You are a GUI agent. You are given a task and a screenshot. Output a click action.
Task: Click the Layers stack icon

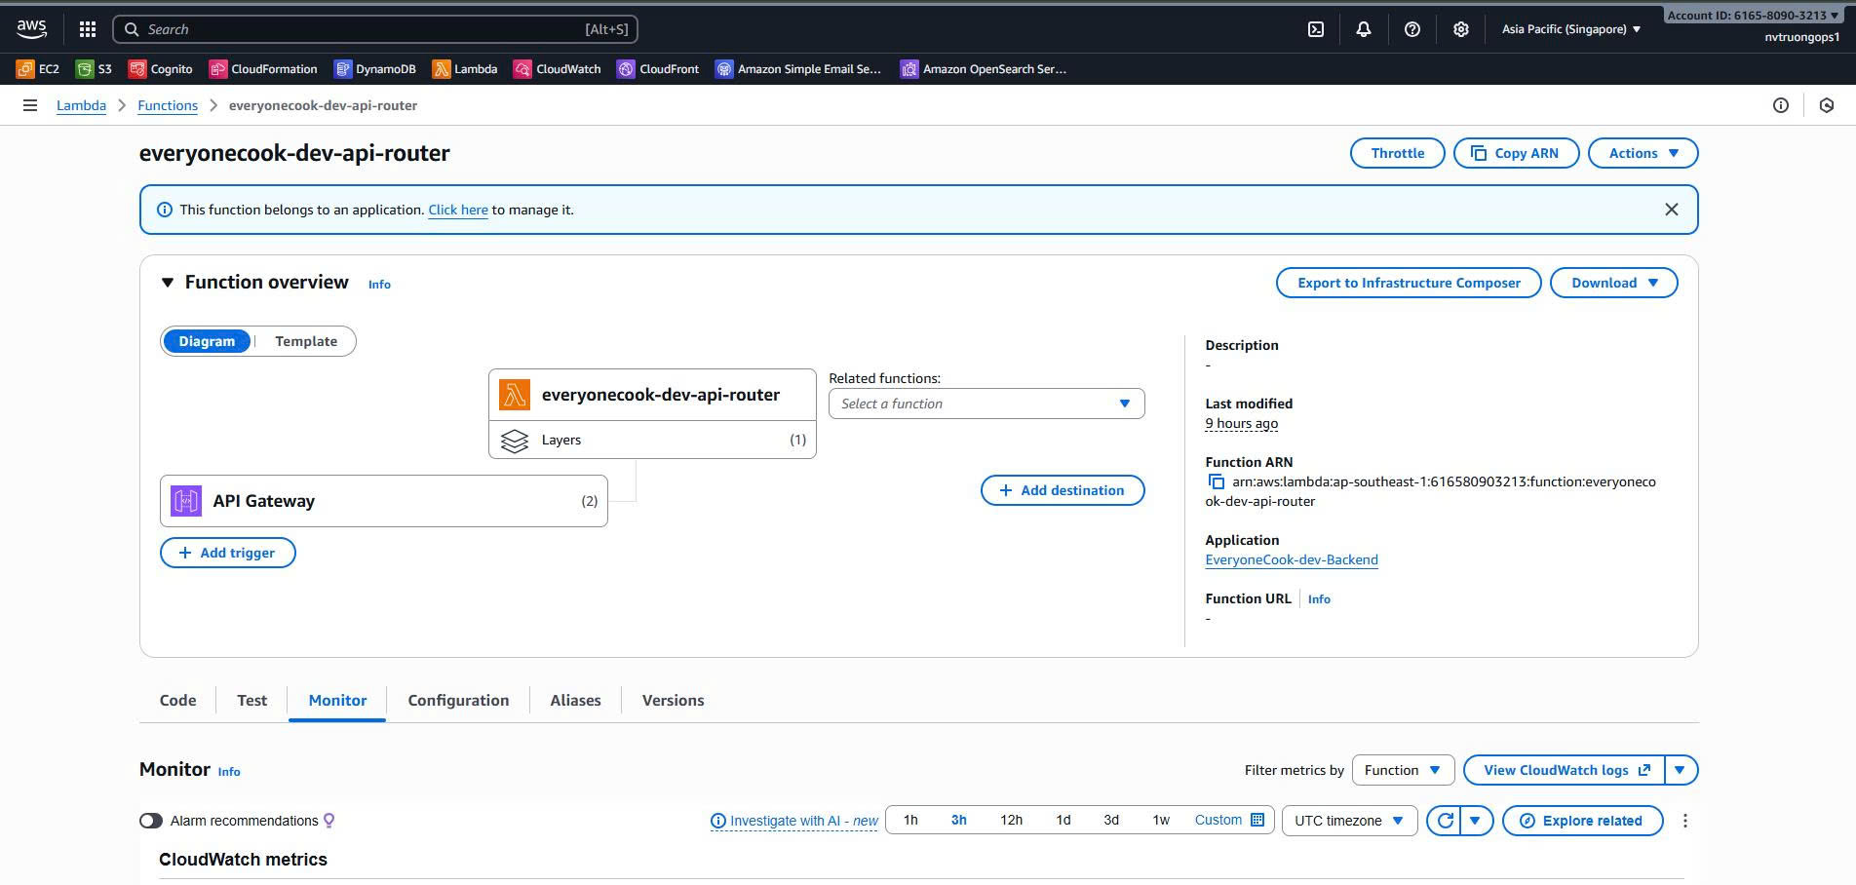click(x=515, y=441)
